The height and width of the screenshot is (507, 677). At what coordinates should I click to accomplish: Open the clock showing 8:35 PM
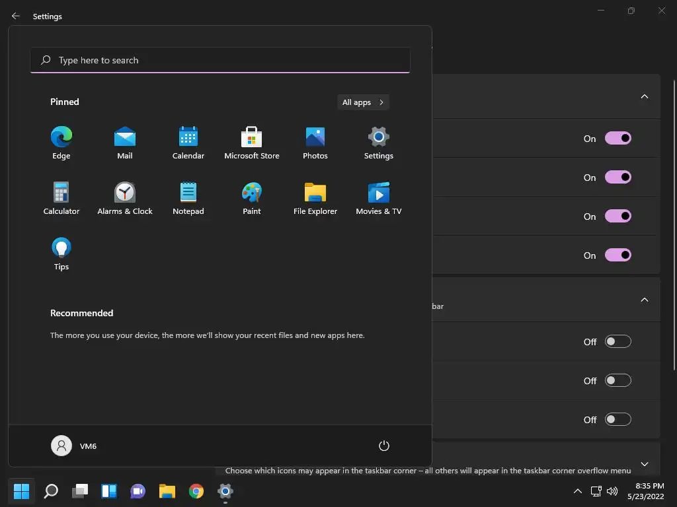(646, 491)
